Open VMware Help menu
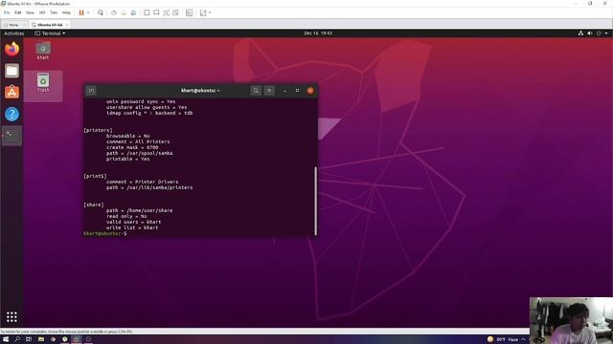 pyautogui.click(x=66, y=12)
